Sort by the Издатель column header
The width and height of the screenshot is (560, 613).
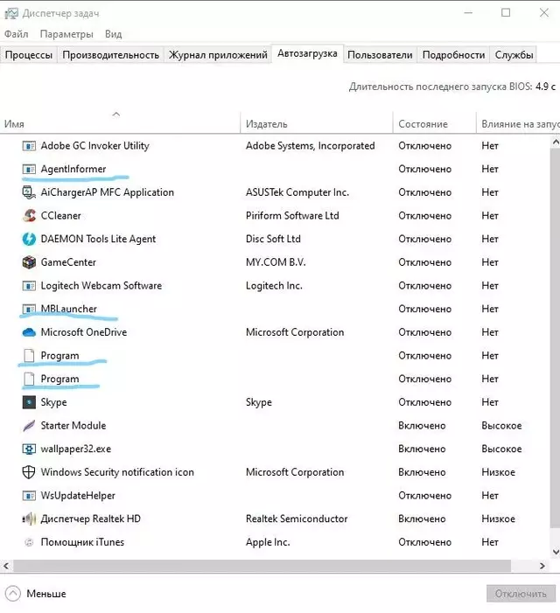click(x=317, y=124)
